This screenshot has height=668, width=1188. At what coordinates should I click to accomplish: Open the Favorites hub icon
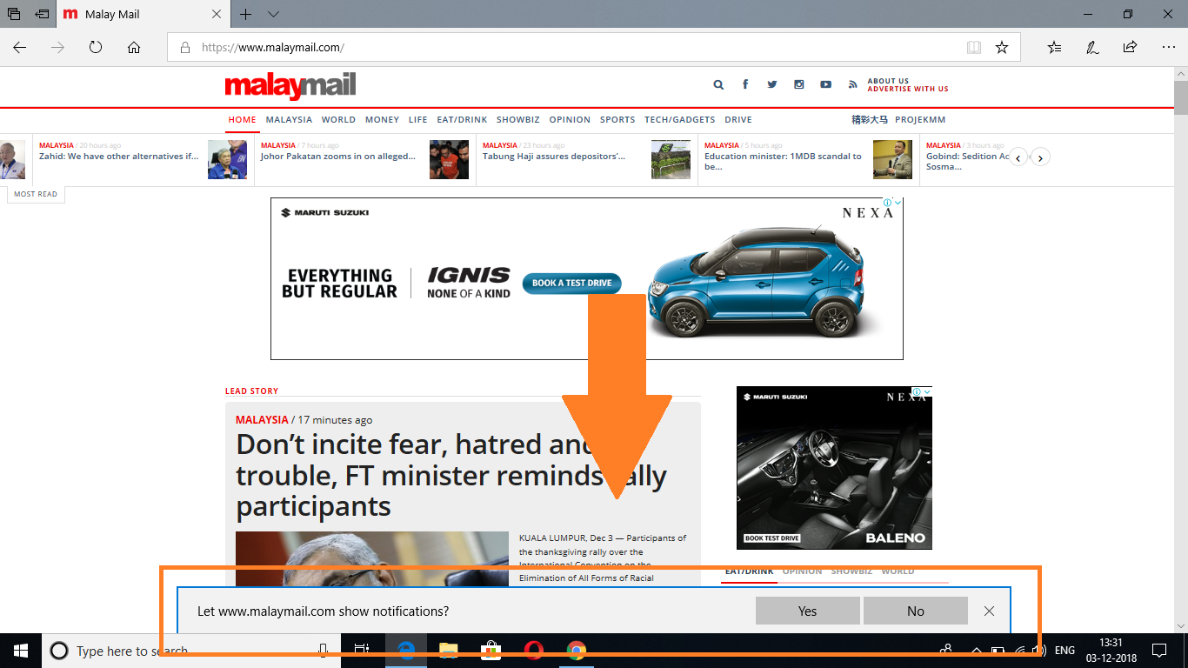(x=1055, y=47)
